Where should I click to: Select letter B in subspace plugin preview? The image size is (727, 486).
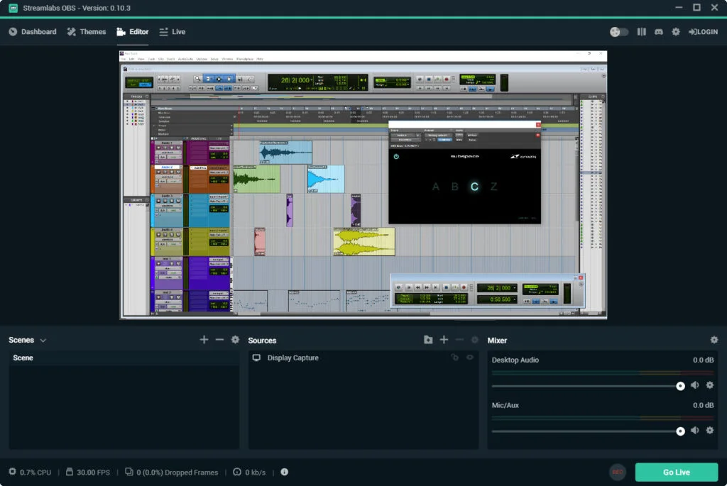click(x=455, y=187)
